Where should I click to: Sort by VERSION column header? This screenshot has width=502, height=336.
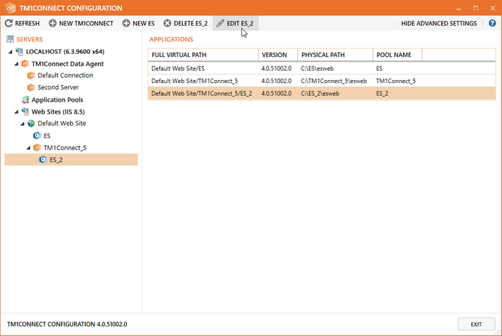pos(278,54)
